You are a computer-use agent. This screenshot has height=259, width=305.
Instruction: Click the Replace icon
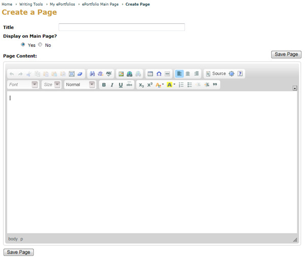coord(101,74)
